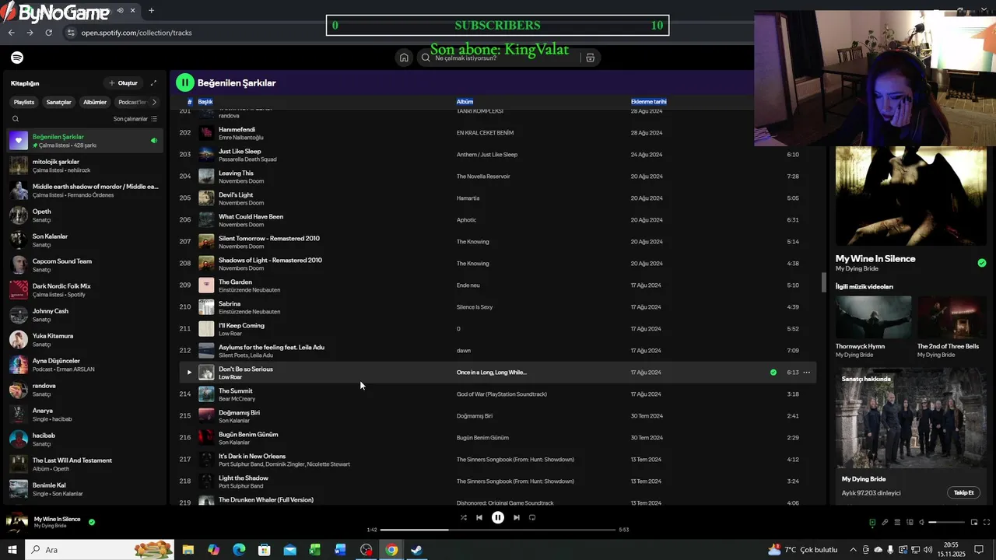Toggle saved checkmark beside My Wine In Silence title

pyautogui.click(x=982, y=263)
